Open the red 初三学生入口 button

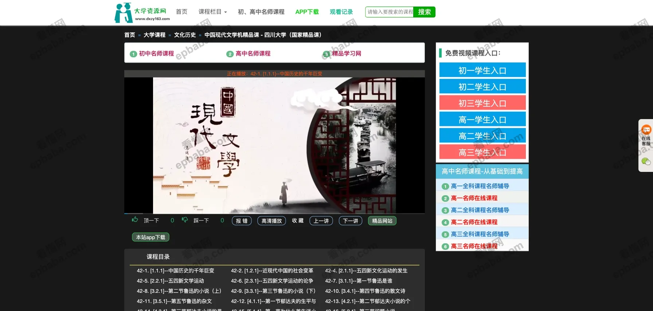tap(482, 103)
